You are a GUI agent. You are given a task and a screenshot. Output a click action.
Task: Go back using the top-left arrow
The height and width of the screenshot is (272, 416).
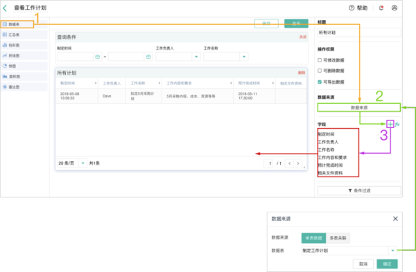5,8
